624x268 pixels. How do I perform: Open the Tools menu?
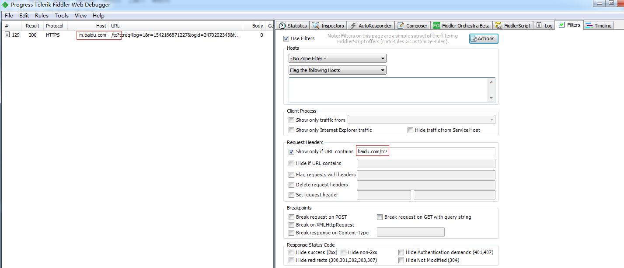(62, 15)
